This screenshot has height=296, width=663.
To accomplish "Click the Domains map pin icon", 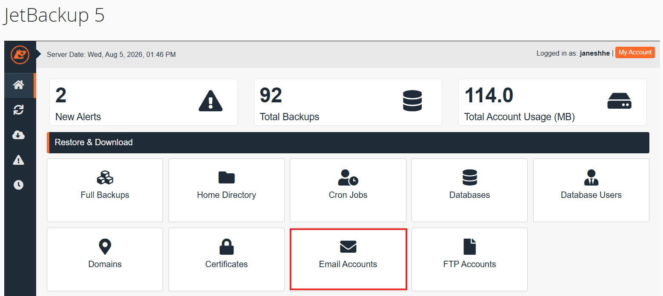I will [x=105, y=246].
